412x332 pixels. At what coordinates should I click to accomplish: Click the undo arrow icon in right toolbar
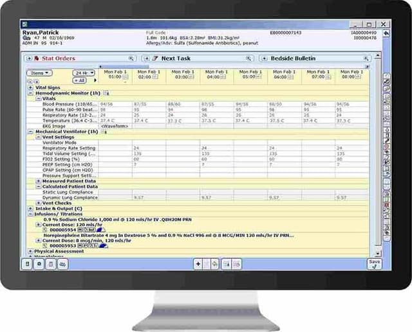tap(387, 174)
